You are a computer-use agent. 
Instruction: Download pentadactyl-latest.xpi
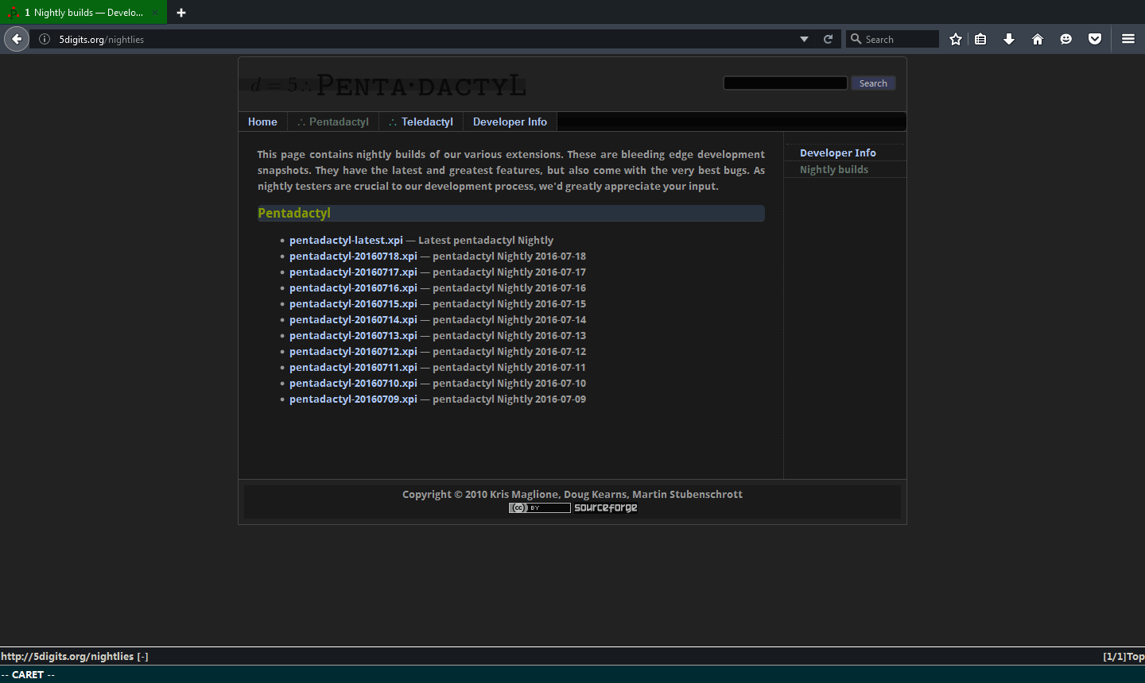pyautogui.click(x=346, y=240)
